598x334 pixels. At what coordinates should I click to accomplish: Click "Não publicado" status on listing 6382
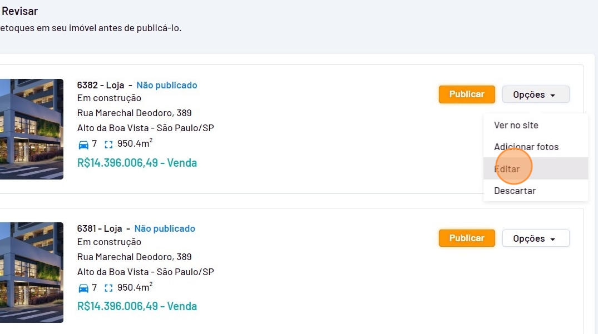point(167,85)
